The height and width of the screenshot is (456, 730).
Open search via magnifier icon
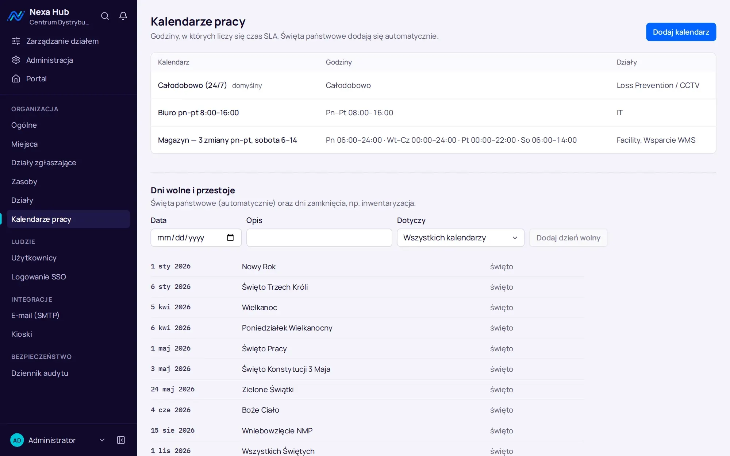105,16
